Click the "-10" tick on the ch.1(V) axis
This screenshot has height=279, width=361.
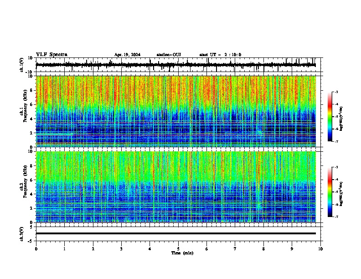click(x=29, y=72)
